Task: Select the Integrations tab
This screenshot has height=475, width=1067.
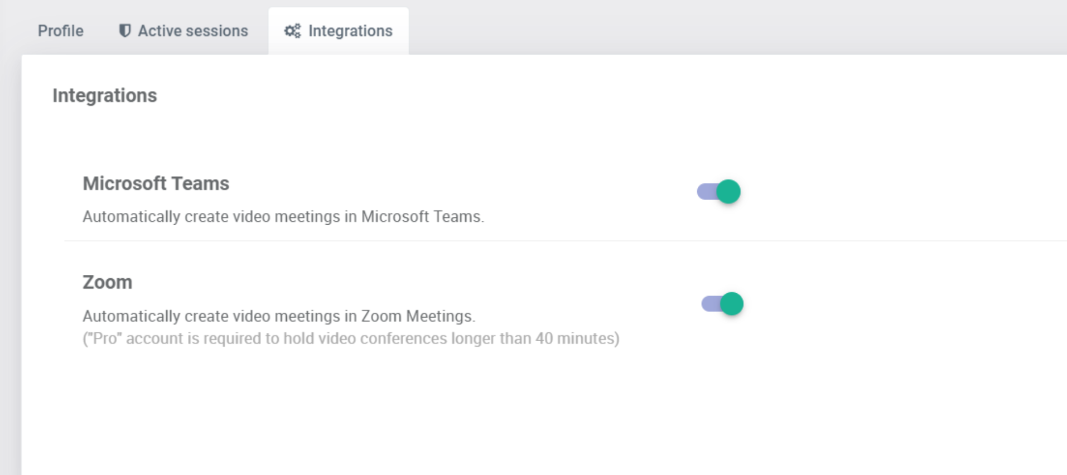Action: (x=339, y=31)
